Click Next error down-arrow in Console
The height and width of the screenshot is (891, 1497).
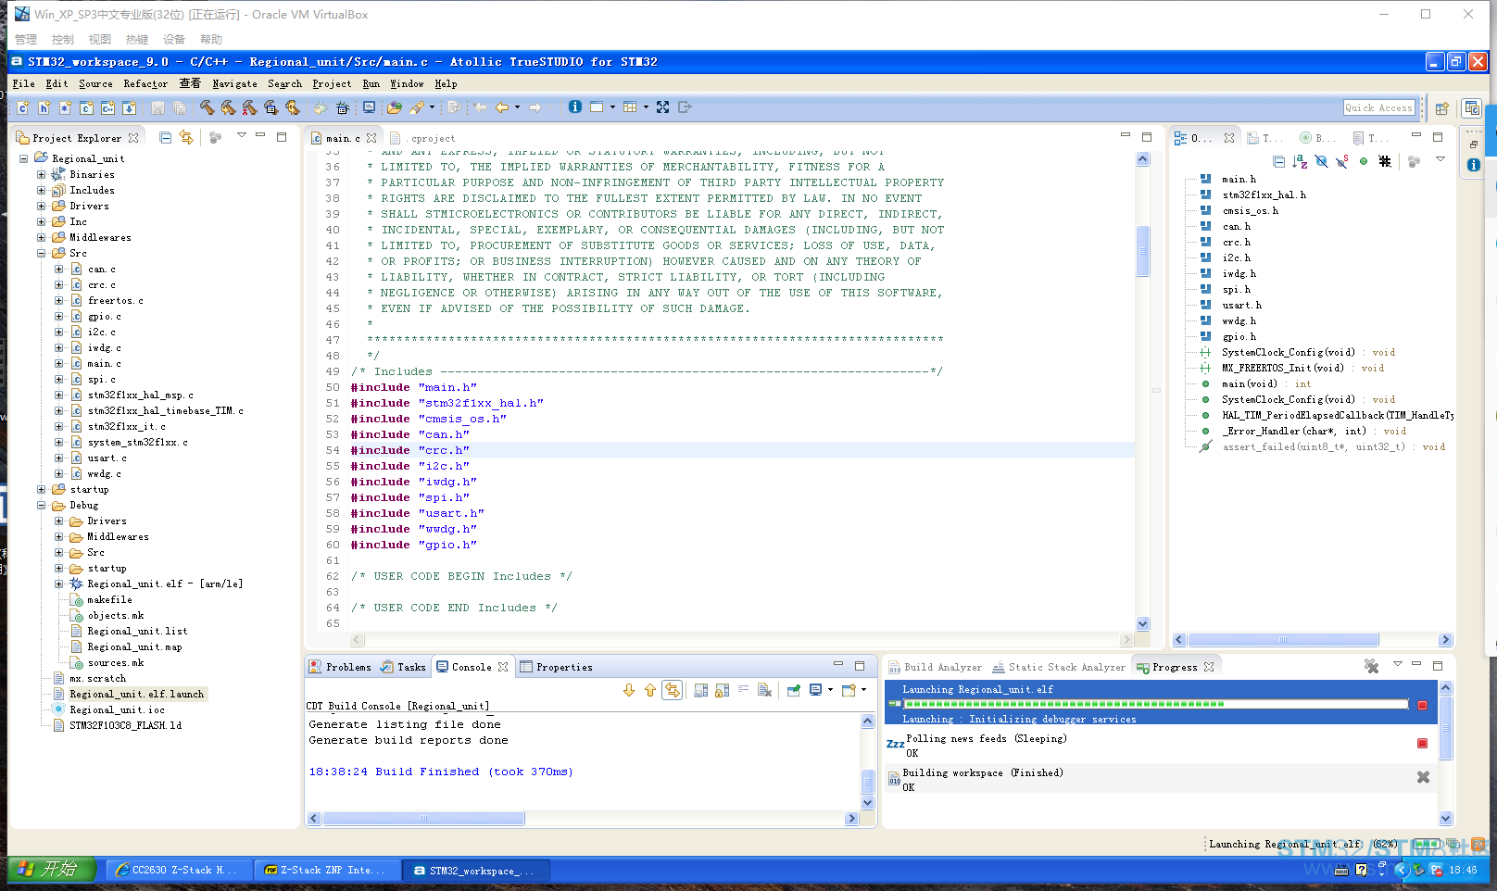[x=629, y=690]
